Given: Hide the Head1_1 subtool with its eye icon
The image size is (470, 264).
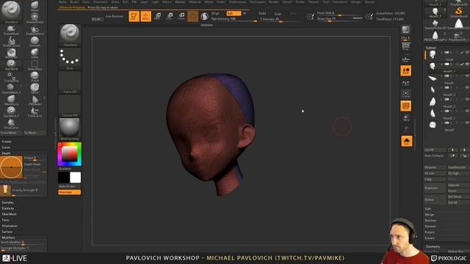Looking at the screenshot, I should pos(467,64).
